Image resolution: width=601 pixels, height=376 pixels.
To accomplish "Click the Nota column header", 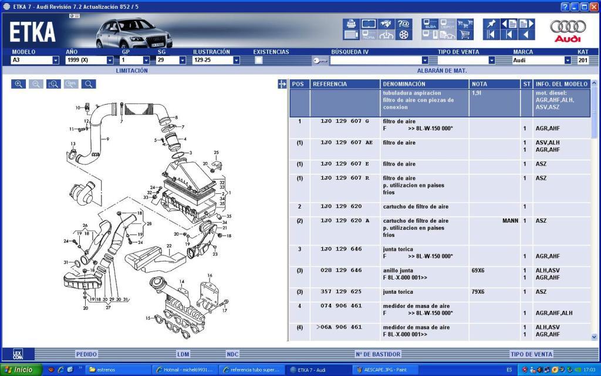I will coord(494,84).
